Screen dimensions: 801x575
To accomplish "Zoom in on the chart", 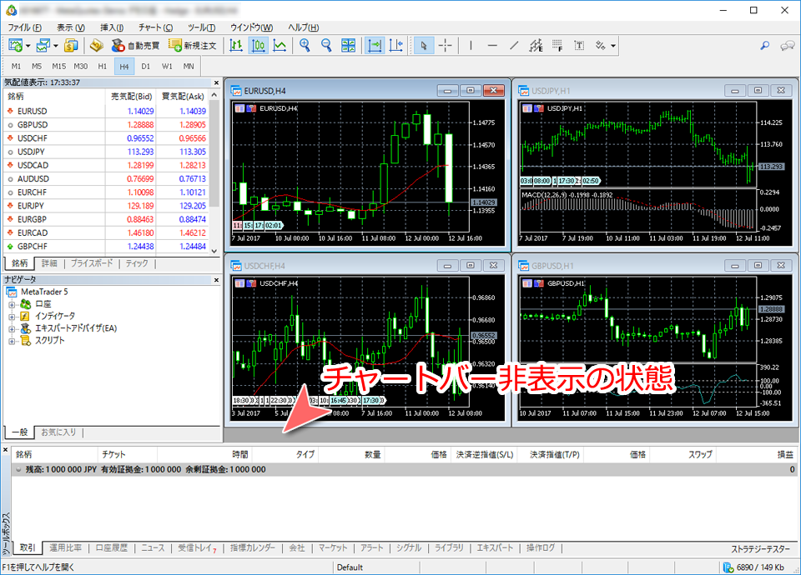I will pyautogui.click(x=305, y=45).
